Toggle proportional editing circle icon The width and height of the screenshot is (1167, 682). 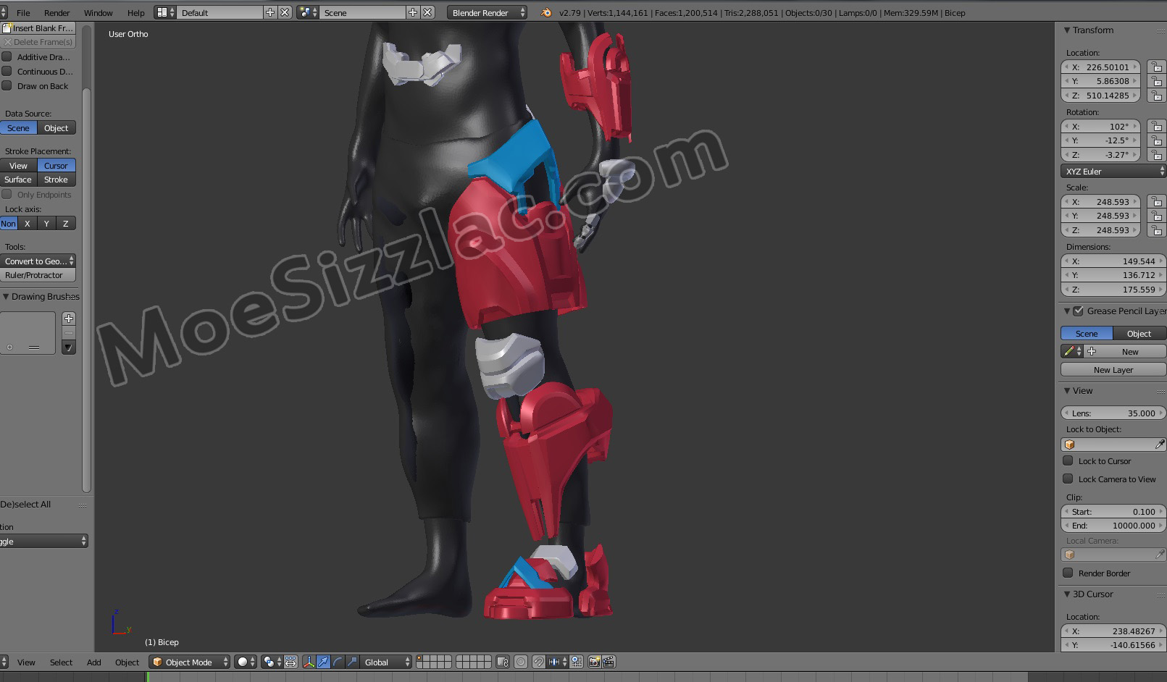pos(521,662)
